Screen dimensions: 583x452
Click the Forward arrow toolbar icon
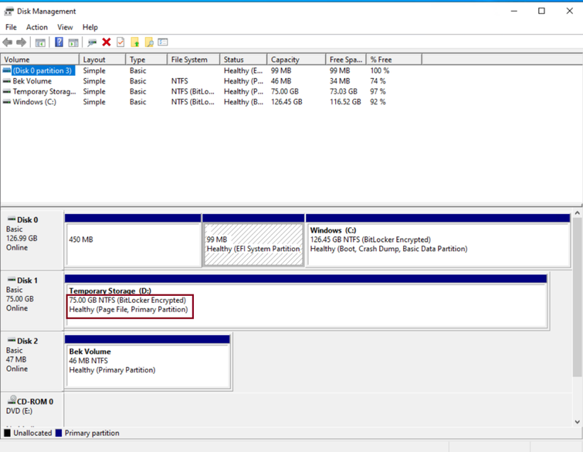click(x=21, y=42)
